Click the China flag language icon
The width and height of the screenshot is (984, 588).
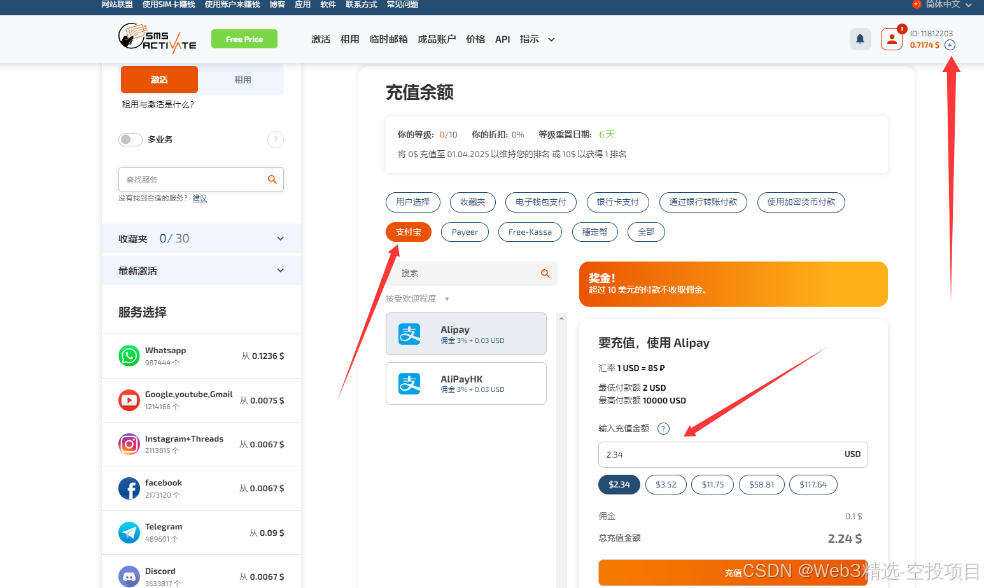coord(917,4)
